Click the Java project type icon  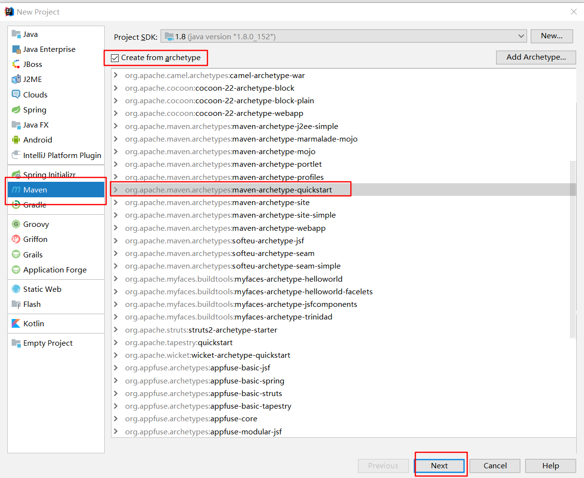point(16,34)
